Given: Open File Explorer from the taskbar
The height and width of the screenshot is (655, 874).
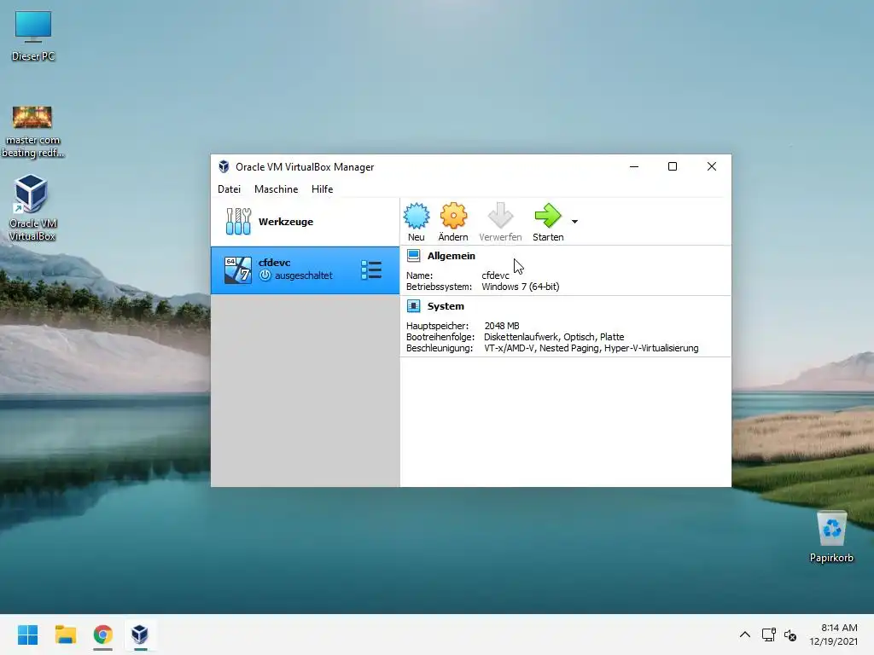Looking at the screenshot, I should [65, 635].
